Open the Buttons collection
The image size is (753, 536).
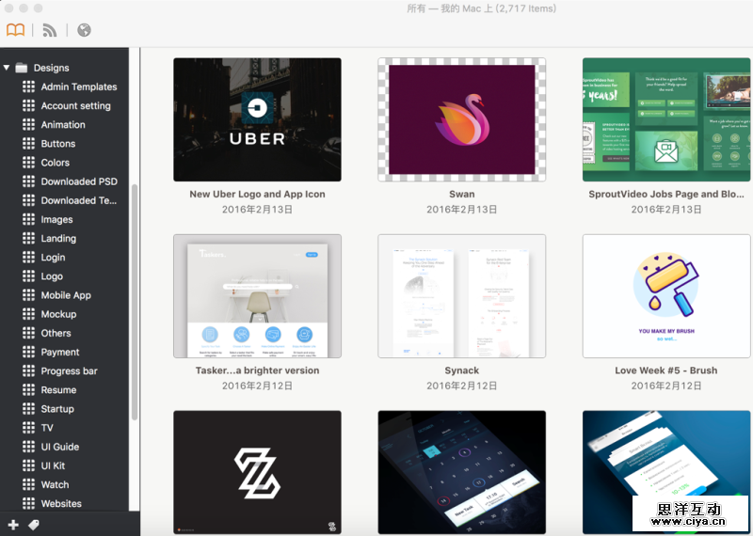click(58, 144)
